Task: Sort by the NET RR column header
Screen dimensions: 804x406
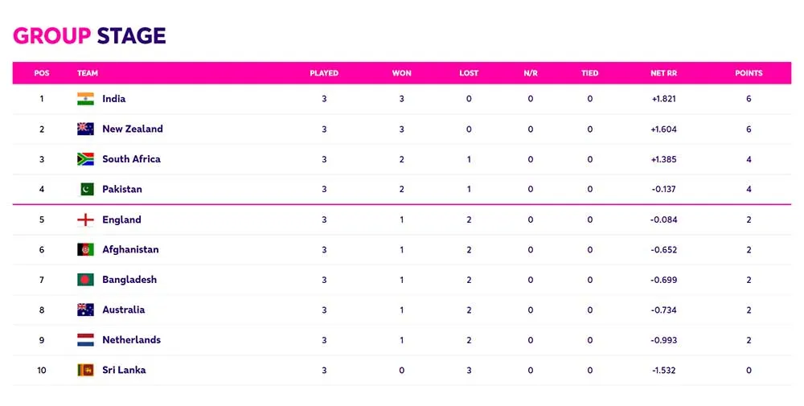Action: pos(663,73)
